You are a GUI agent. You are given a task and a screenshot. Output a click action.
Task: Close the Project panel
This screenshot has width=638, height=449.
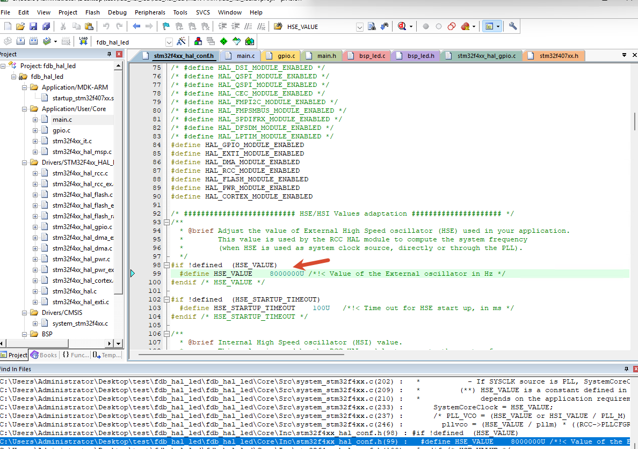pos(119,54)
